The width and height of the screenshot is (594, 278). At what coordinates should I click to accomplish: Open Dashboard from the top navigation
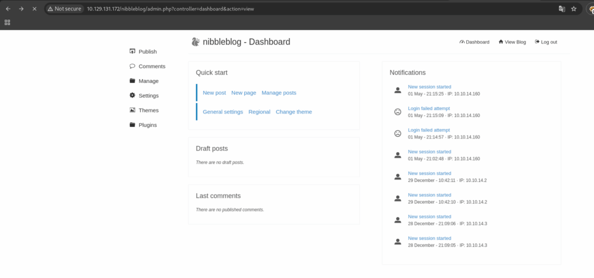(475, 42)
